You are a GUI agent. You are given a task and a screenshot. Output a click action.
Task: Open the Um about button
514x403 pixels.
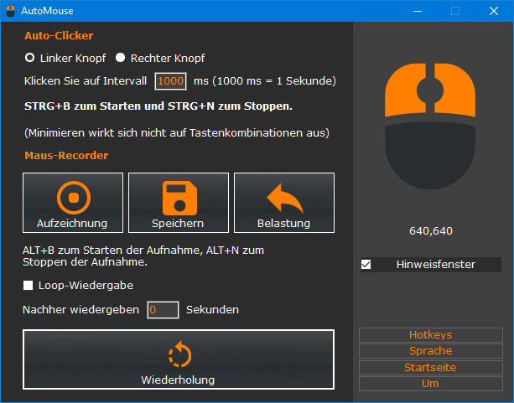pos(430,384)
